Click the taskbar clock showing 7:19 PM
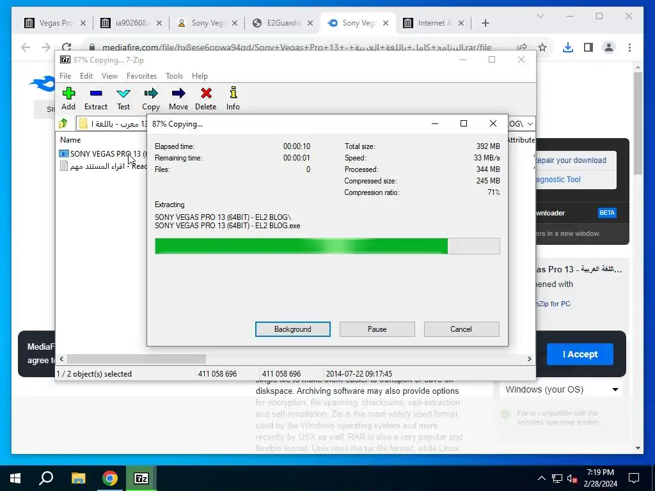Screen dimensions: 655x491 [x=600, y=478]
